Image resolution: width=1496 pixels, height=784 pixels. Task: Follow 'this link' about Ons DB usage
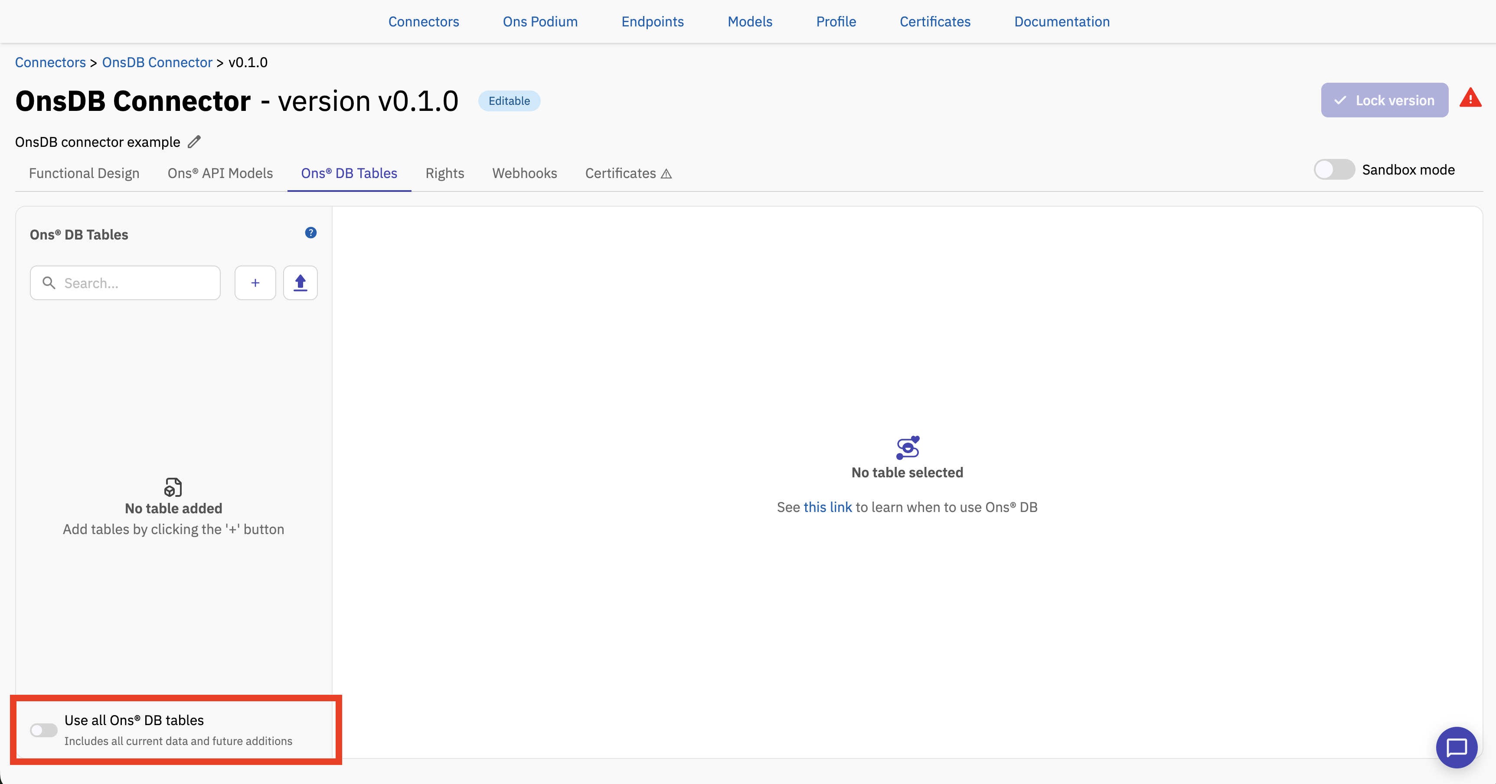(827, 507)
